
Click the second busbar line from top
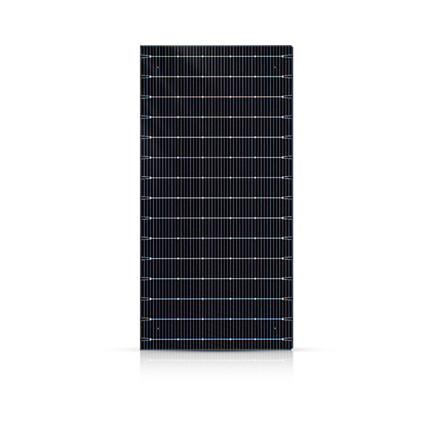pos(216,76)
